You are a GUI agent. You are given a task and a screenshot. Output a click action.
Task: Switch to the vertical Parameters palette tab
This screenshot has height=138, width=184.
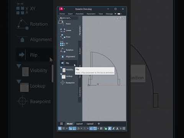(80, 30)
